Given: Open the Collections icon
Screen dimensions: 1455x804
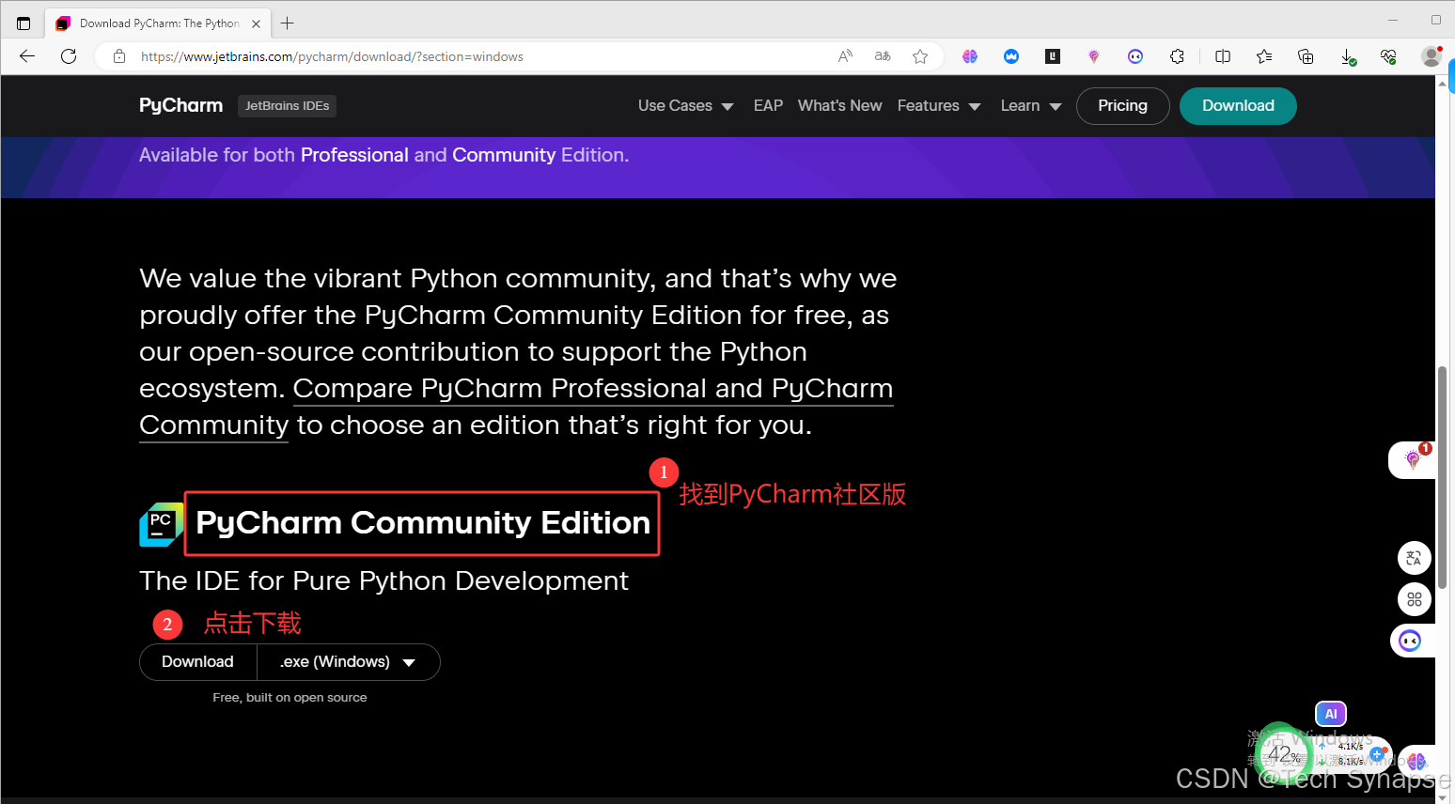Looking at the screenshot, I should click(1306, 56).
